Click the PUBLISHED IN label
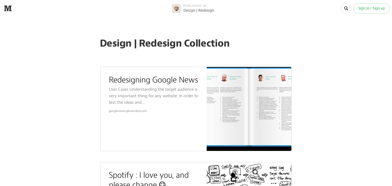 tap(195, 6)
